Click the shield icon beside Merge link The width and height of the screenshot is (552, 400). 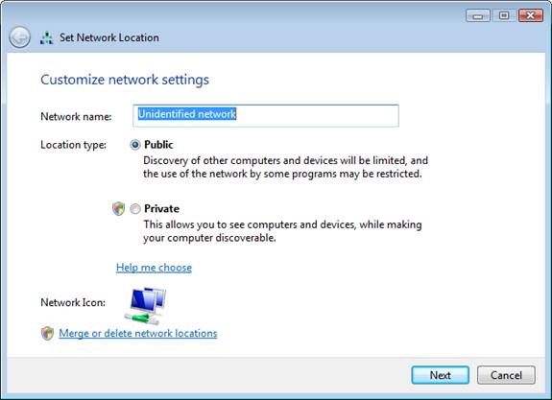(47, 333)
